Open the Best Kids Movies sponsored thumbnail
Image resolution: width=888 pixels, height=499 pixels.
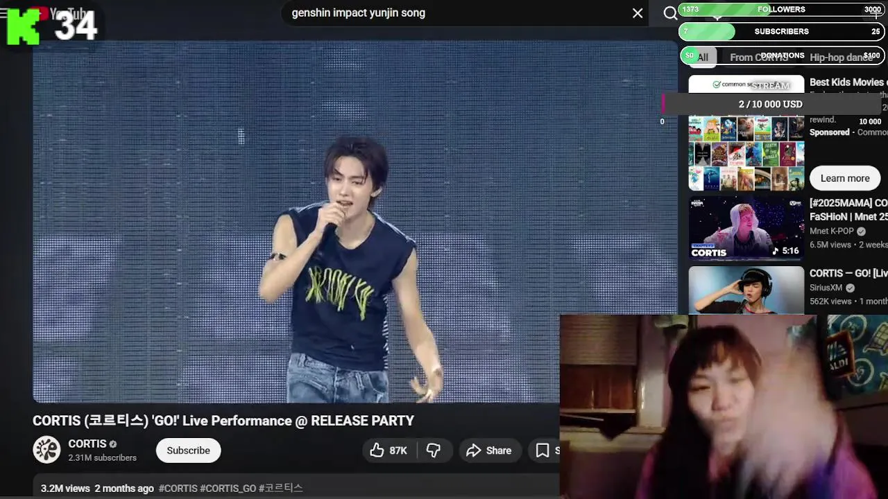click(x=746, y=133)
